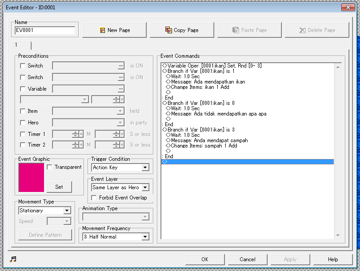Select 'Message: Ada tidak mendapatkan apa apa' line
This screenshot has width=360, height=271.
248,114
